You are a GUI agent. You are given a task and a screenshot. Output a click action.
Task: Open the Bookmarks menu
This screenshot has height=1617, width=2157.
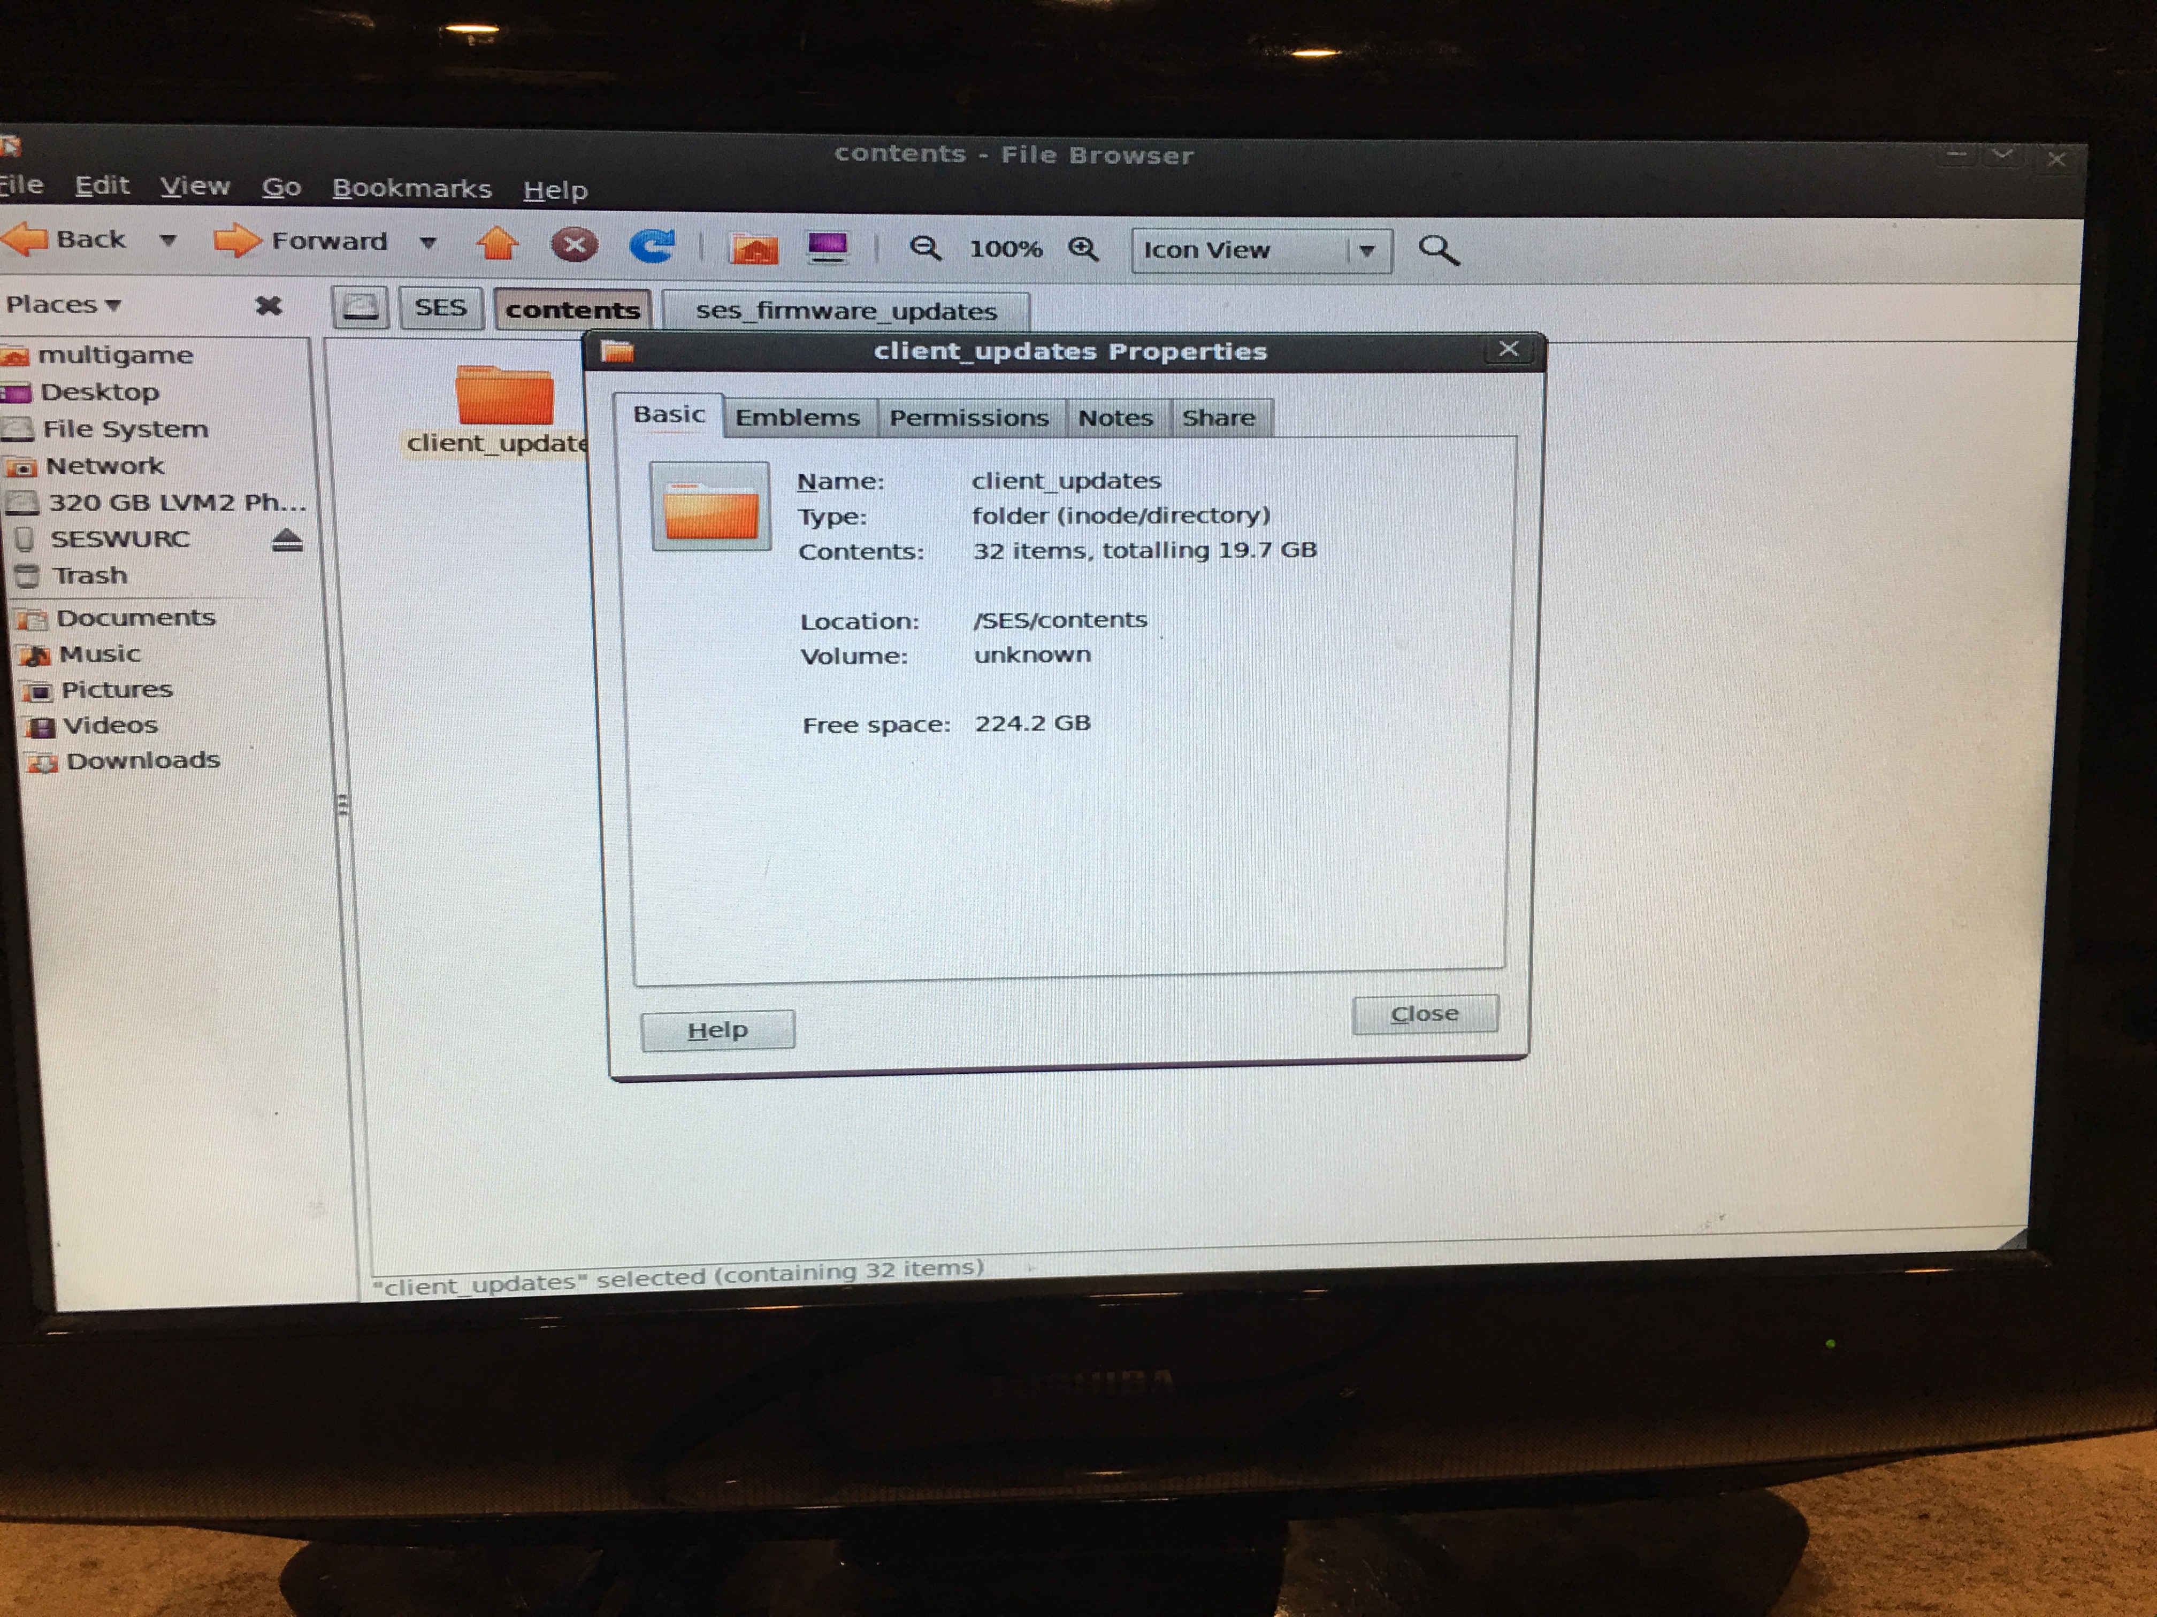(411, 188)
